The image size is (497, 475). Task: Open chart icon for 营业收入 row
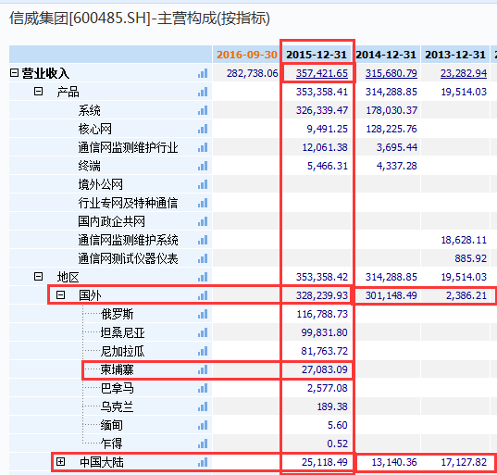(x=203, y=73)
